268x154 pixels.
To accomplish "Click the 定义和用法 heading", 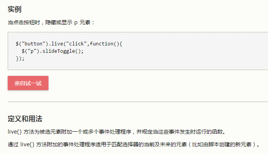I will 27,118.
